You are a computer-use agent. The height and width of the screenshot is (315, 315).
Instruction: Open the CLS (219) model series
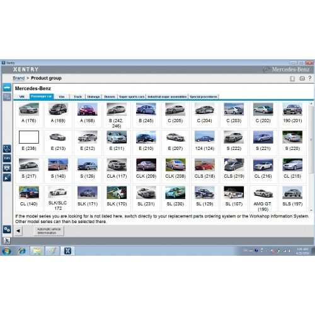click(234, 171)
